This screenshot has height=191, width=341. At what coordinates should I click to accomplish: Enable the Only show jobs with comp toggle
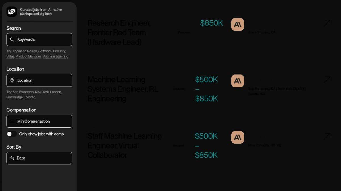point(12,134)
